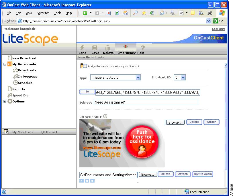
Task: Select New Broadcast in the tree
Action: (x=24, y=58)
